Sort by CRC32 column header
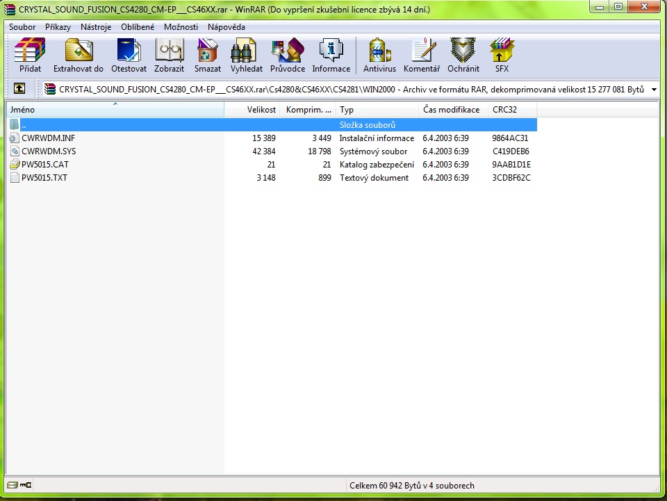 pyautogui.click(x=512, y=110)
